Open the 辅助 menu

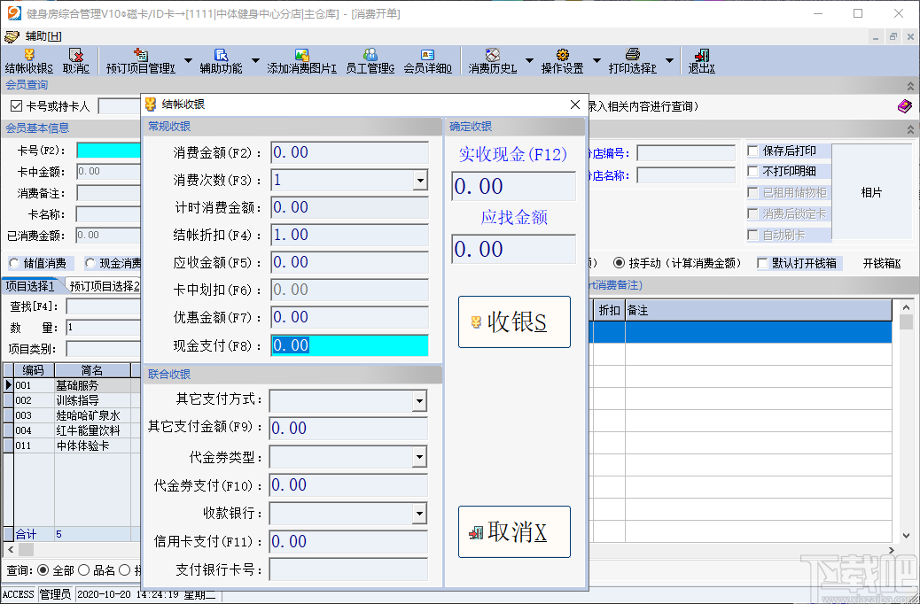(41, 37)
